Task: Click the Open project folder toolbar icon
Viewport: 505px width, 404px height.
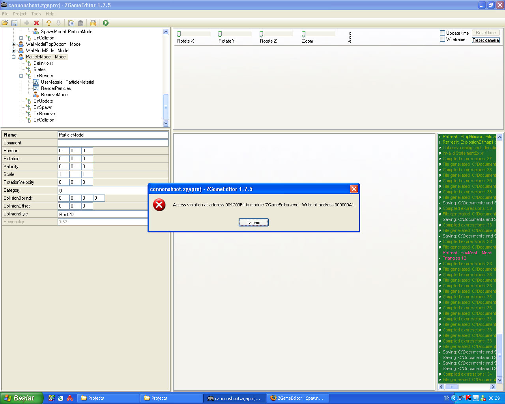Action: (x=5, y=23)
